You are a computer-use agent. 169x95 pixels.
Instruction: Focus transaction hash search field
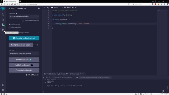click(x=95, y=78)
